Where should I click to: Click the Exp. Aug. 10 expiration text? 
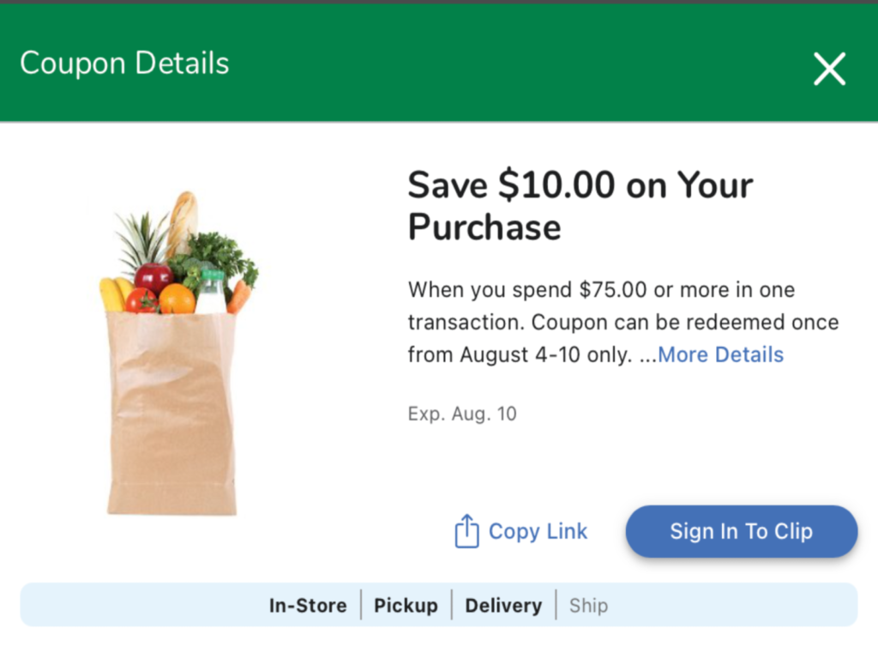(x=462, y=414)
